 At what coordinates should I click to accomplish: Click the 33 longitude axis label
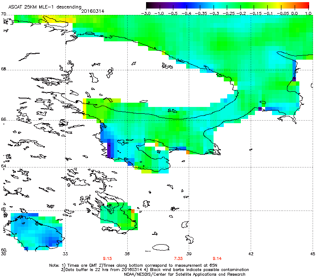click(65, 254)
